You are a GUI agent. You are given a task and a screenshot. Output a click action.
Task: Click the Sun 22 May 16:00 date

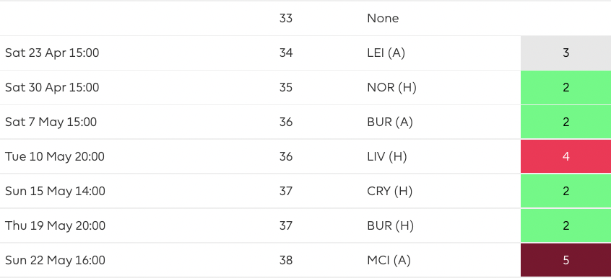[56, 261]
